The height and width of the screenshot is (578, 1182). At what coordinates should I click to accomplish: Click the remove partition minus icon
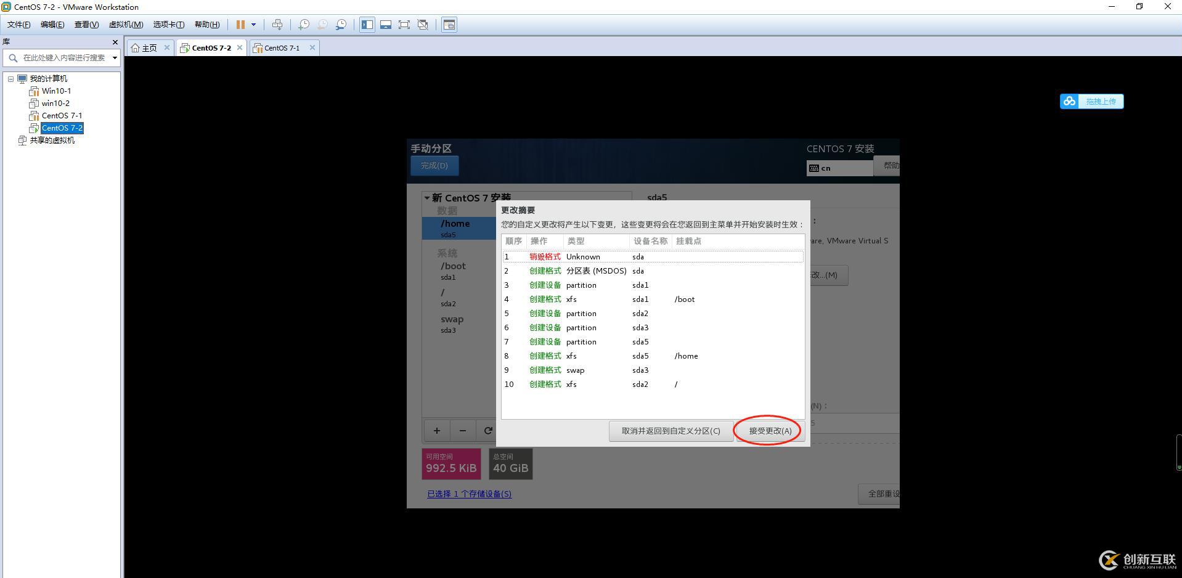pos(463,431)
